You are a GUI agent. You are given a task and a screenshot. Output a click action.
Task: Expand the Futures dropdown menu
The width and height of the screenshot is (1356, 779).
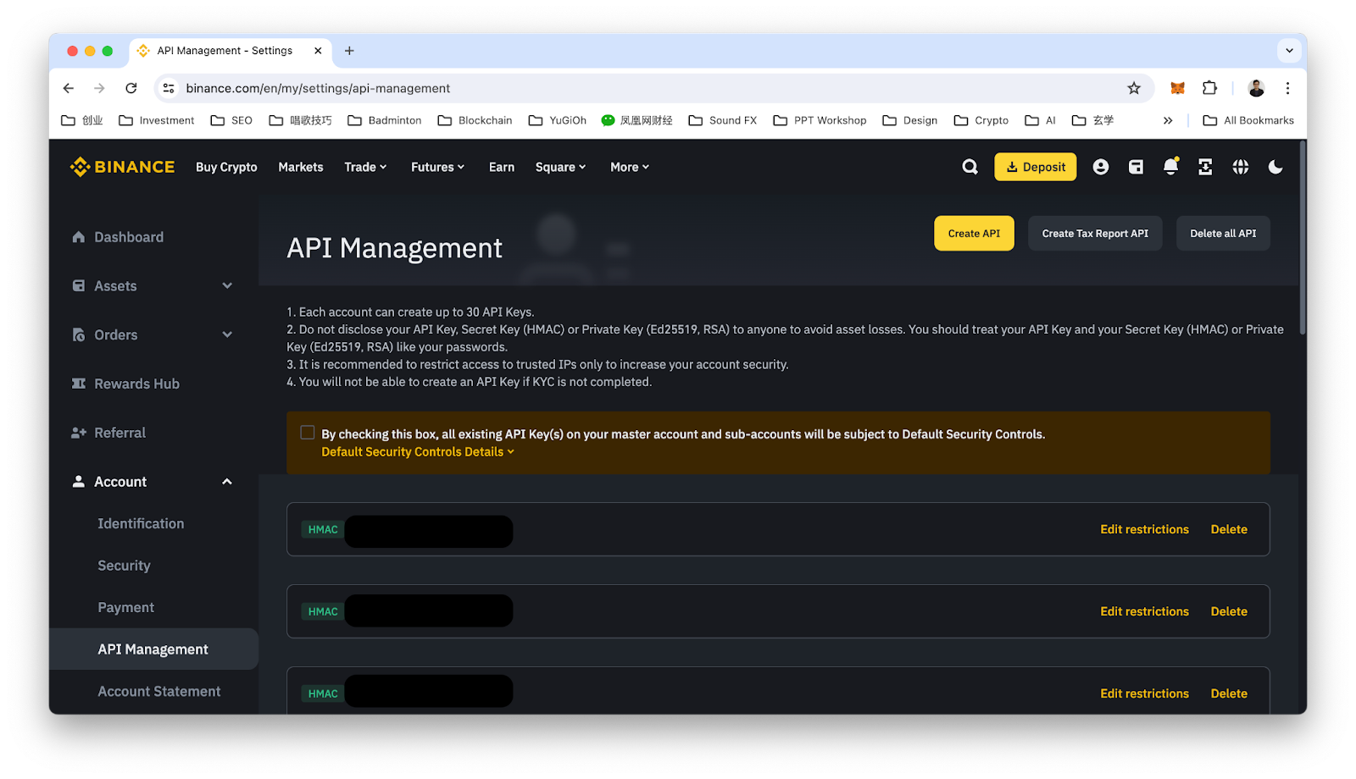click(x=437, y=167)
